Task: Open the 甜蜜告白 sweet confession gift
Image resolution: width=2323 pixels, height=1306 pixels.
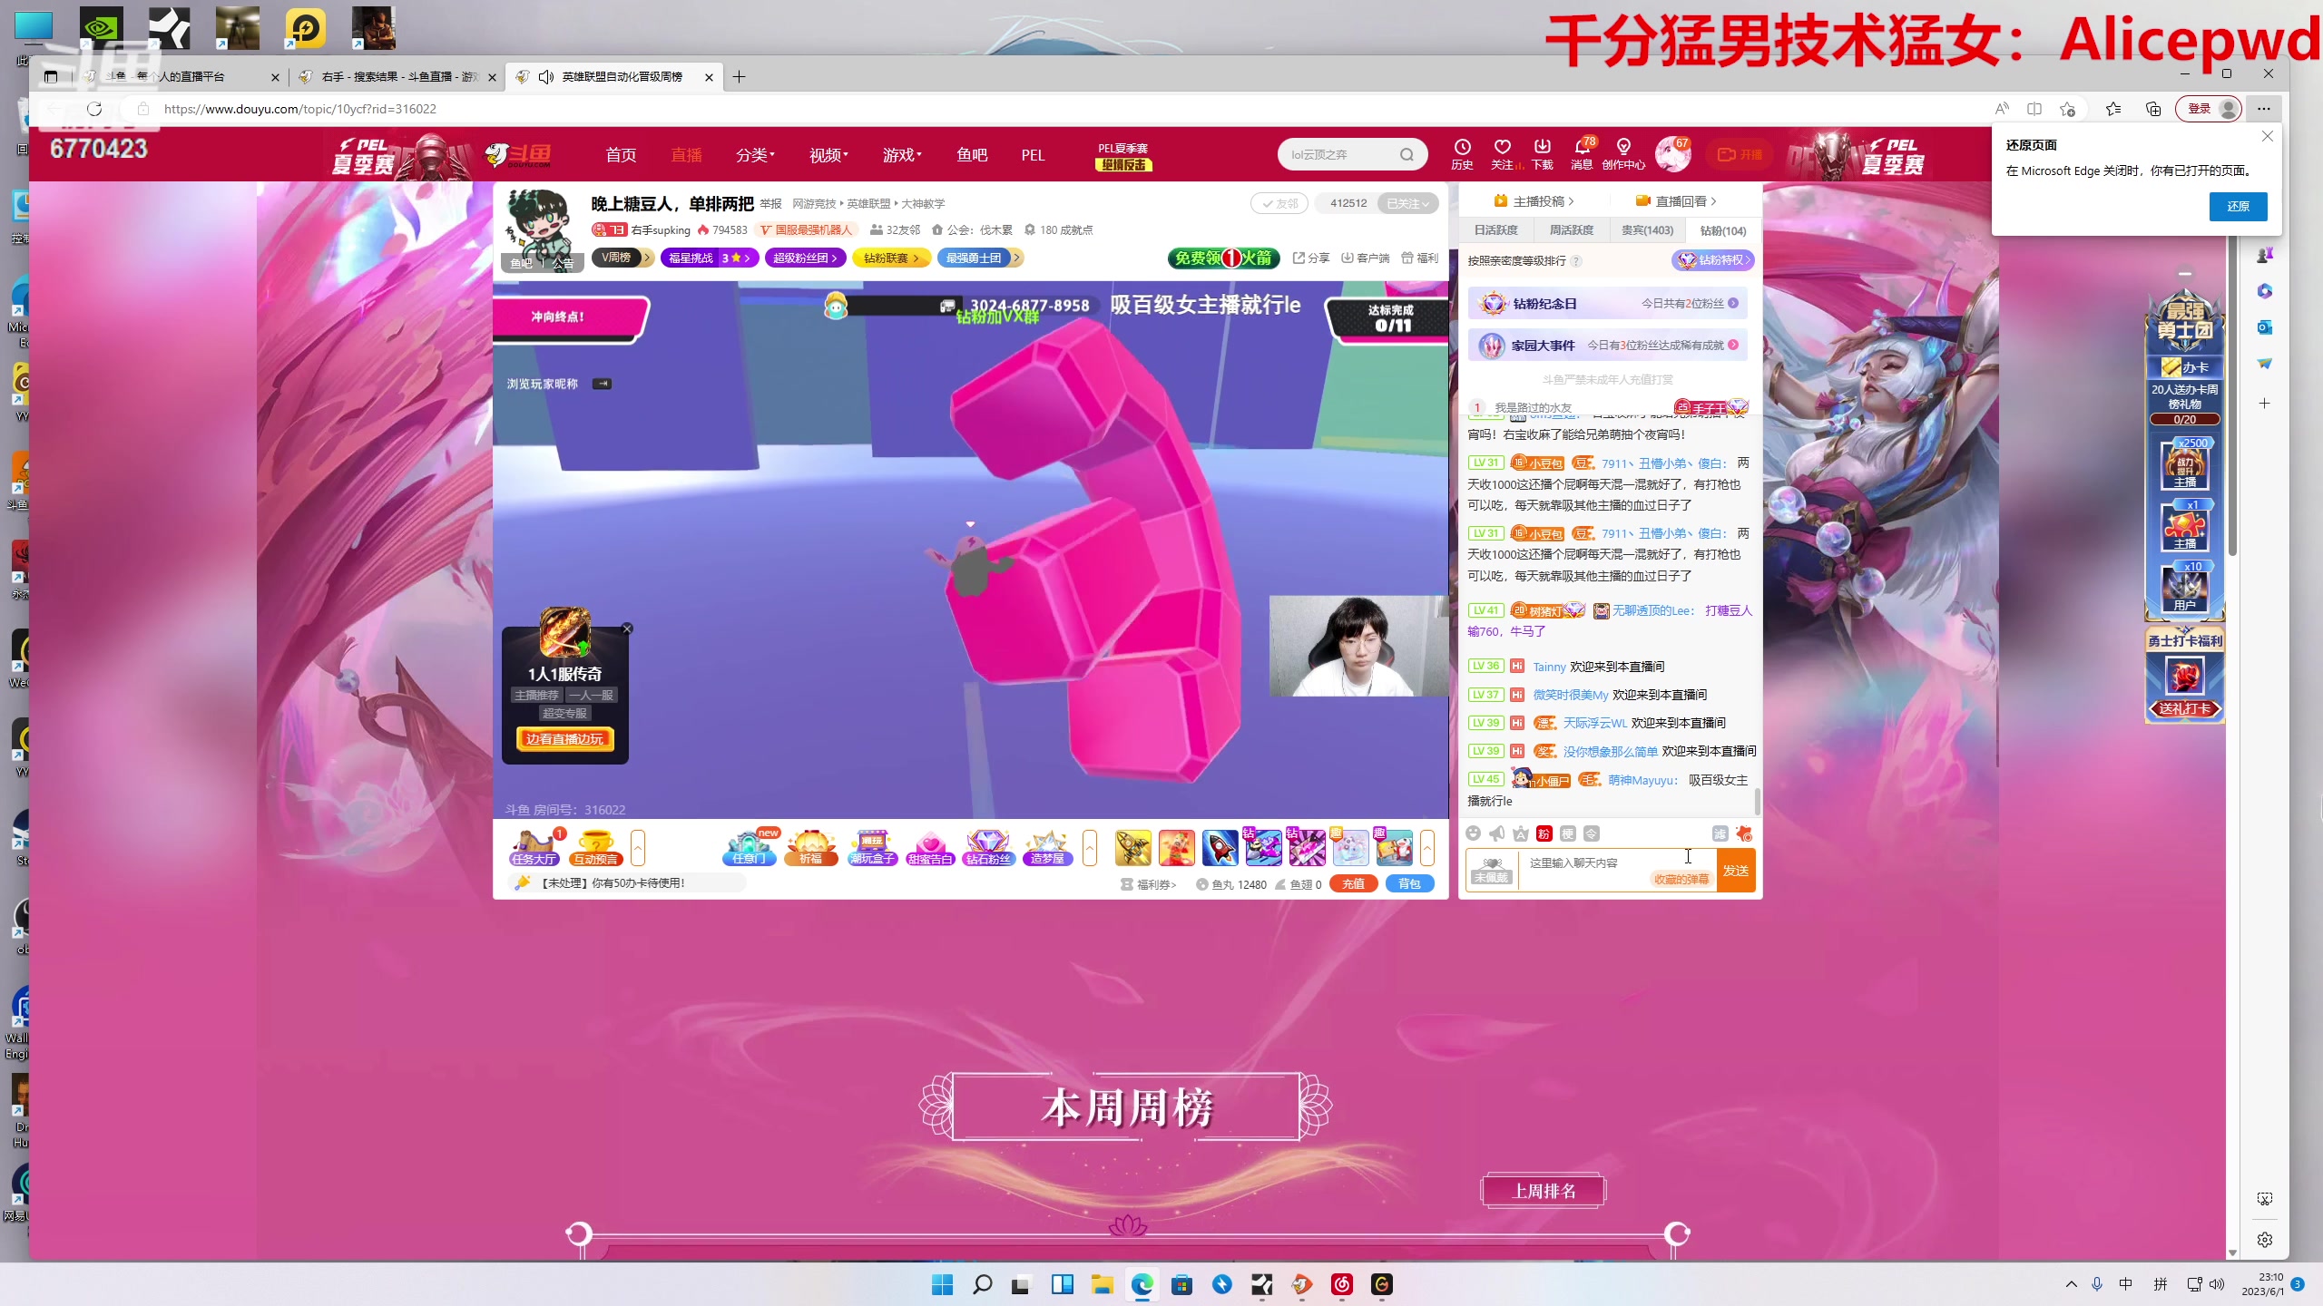Action: [928, 848]
